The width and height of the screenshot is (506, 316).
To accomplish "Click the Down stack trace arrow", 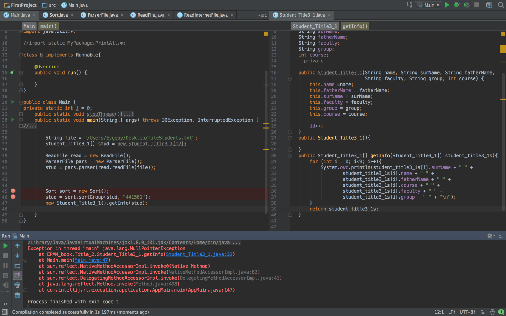I will [x=17, y=255].
